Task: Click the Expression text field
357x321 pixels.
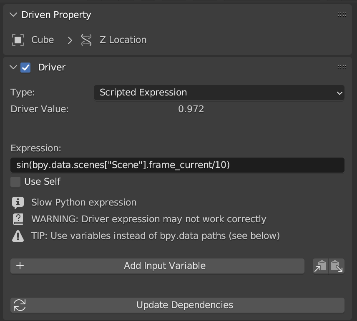Action: [x=177, y=165]
